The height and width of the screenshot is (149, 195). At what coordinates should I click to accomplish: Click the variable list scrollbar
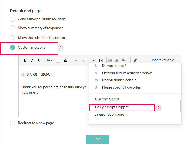(x=180, y=106)
